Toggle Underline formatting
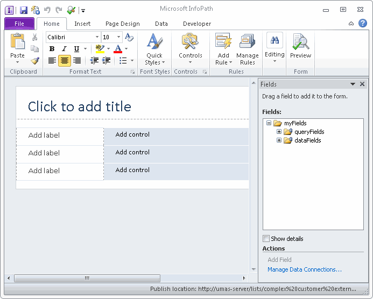 click(76, 49)
